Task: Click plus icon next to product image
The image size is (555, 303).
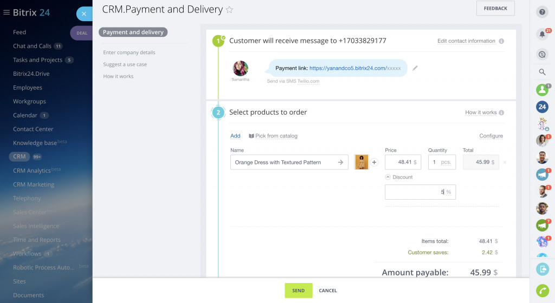Action: (374, 162)
